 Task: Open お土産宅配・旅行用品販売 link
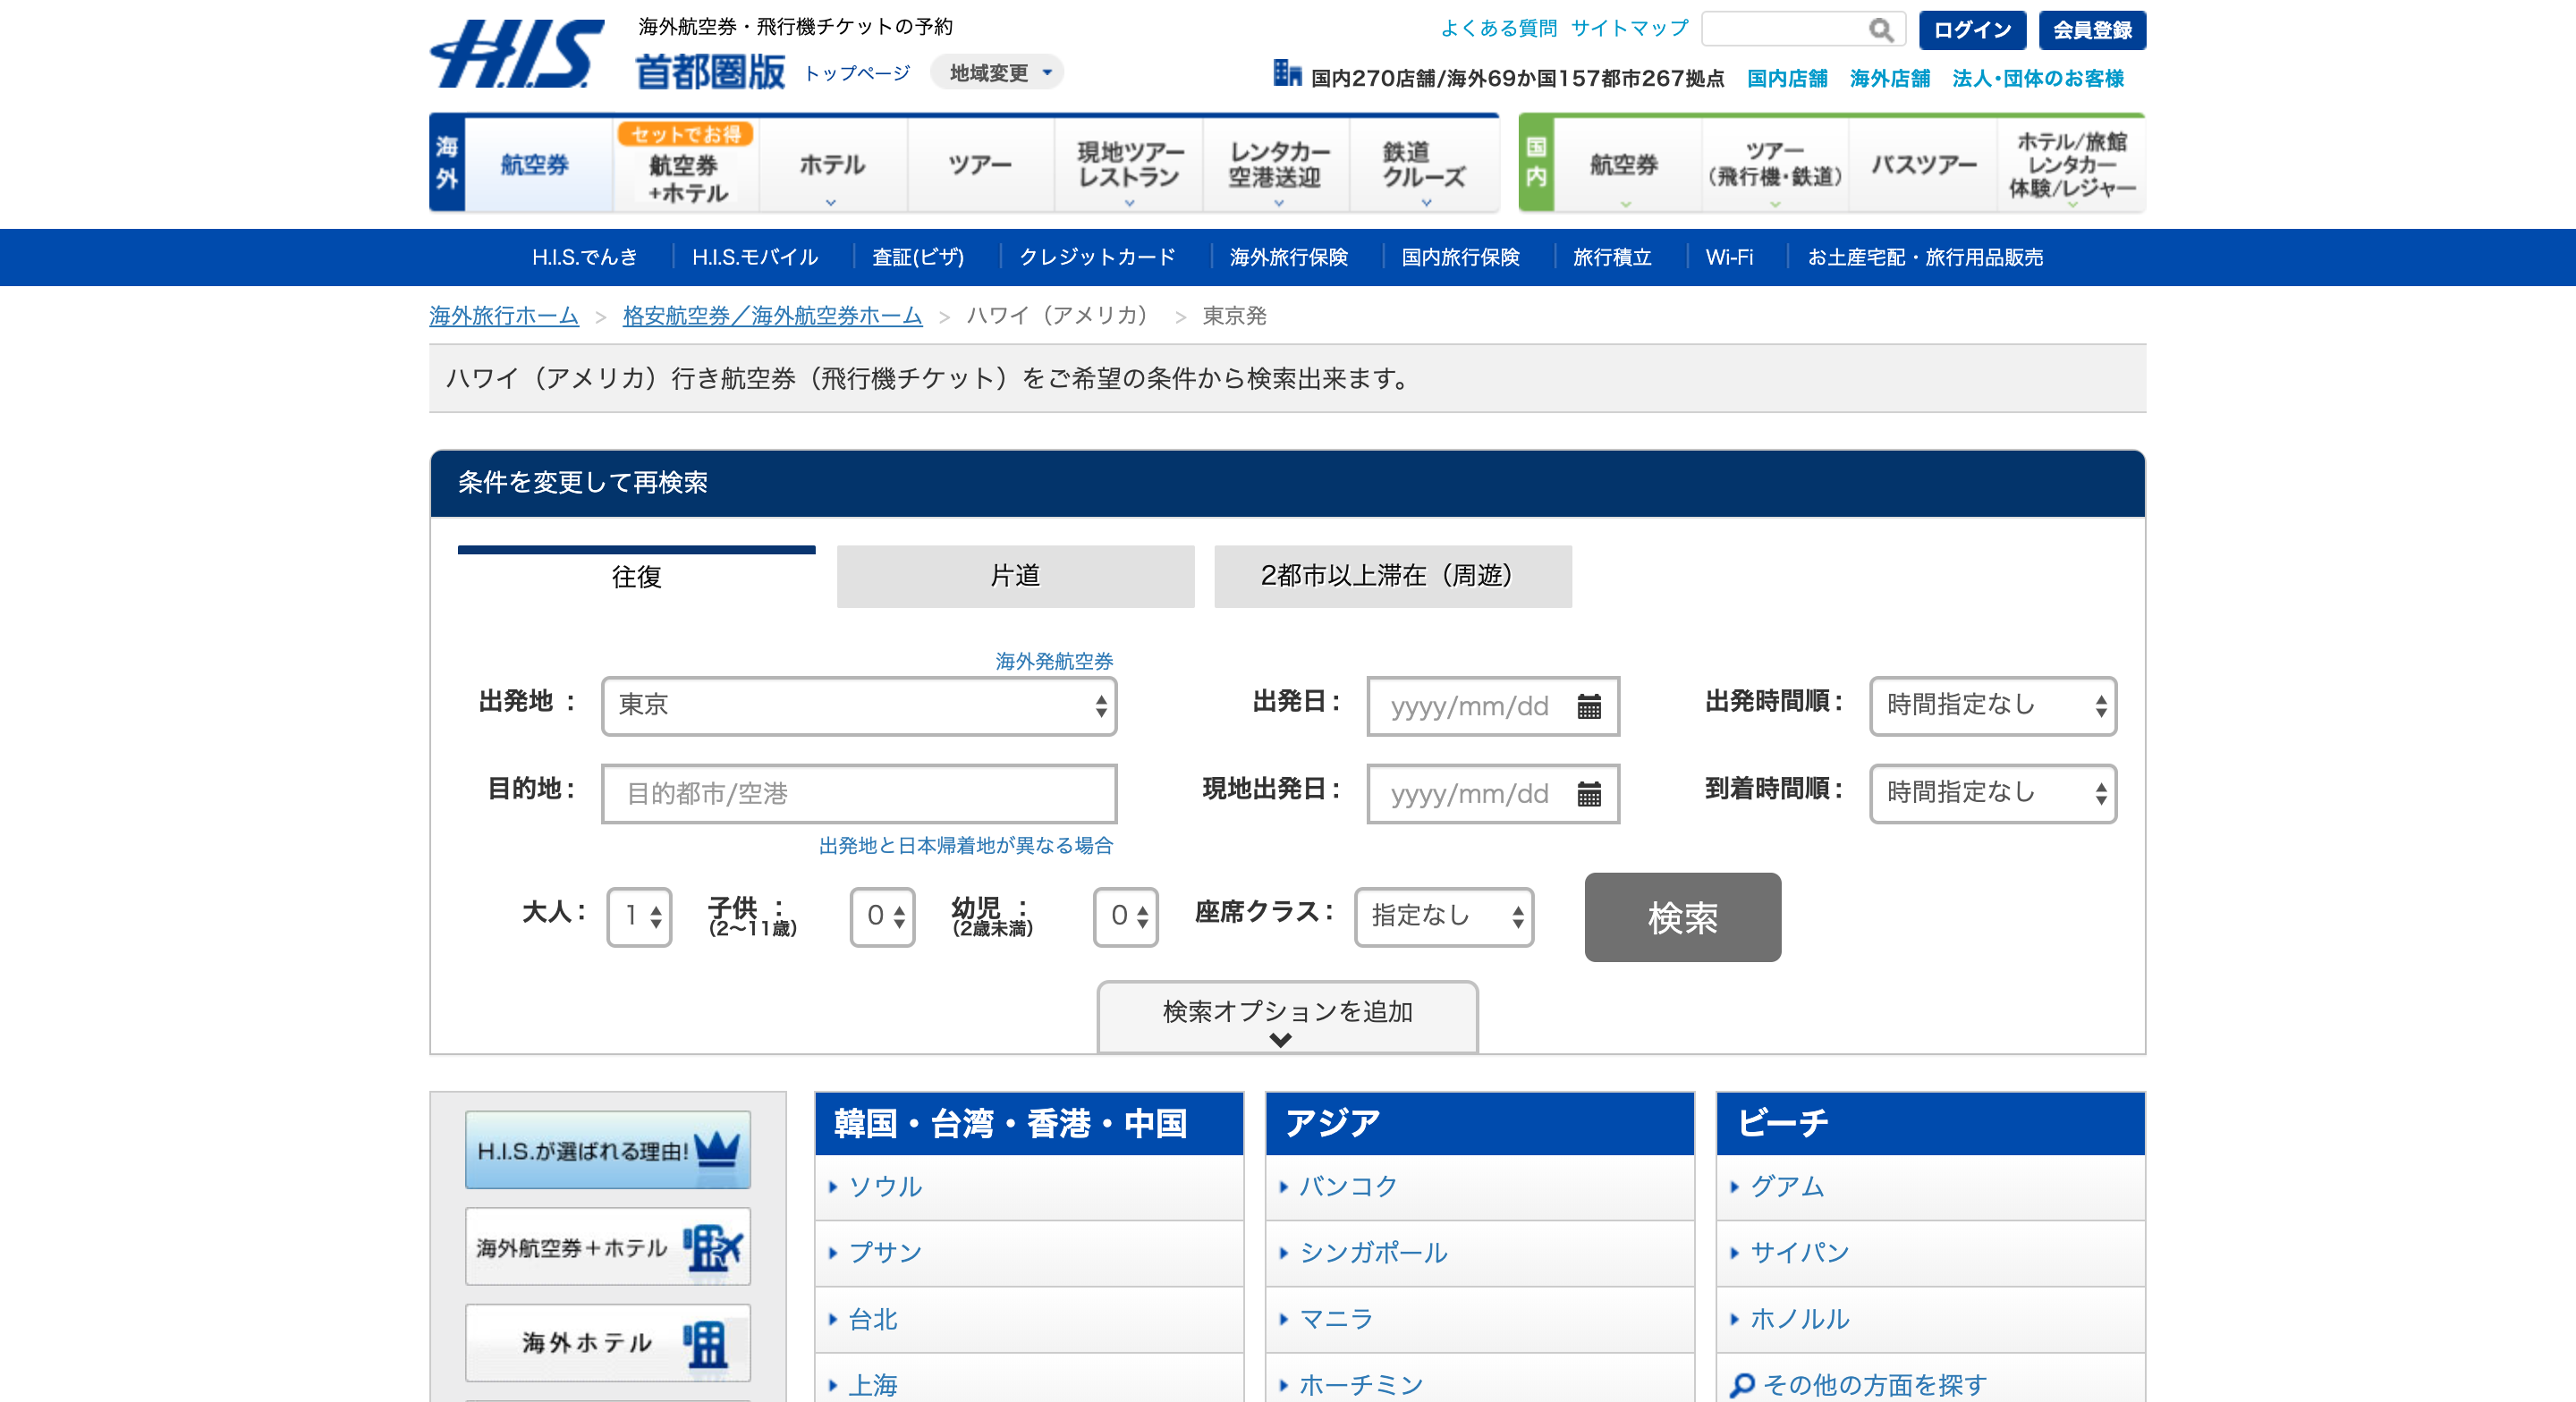point(1925,257)
